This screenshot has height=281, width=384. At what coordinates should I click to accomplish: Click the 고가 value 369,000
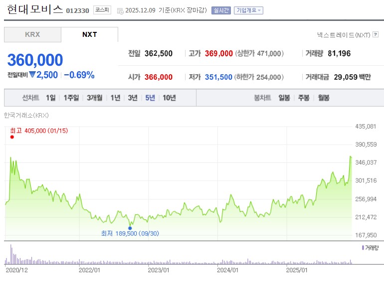[219, 53]
